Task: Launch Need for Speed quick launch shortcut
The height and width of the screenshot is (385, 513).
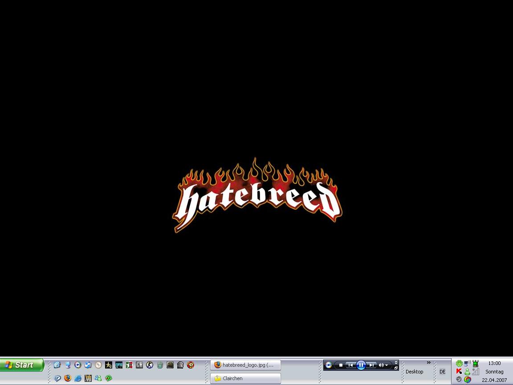Action: (x=119, y=365)
